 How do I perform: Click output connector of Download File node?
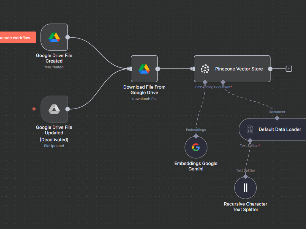[x=158, y=69]
